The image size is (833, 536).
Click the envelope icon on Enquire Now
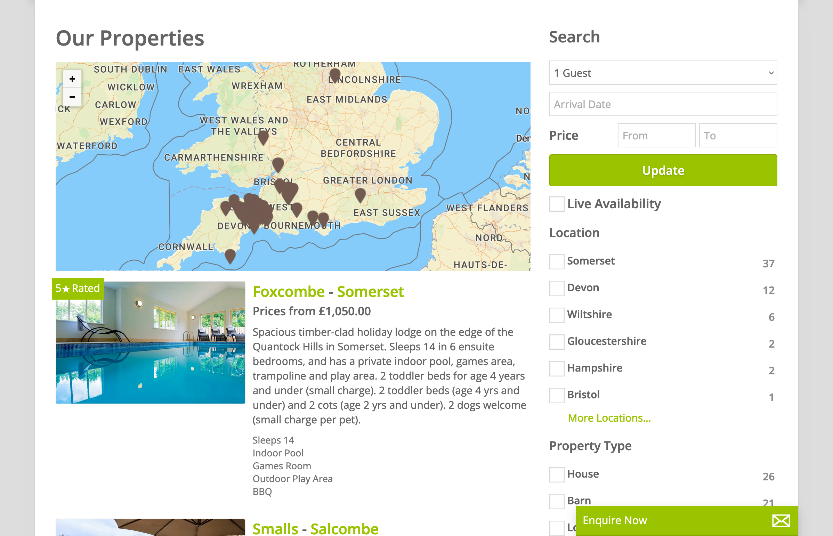click(781, 521)
